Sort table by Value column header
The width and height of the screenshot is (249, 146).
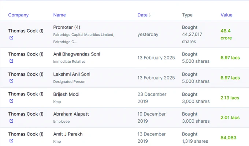point(226,15)
